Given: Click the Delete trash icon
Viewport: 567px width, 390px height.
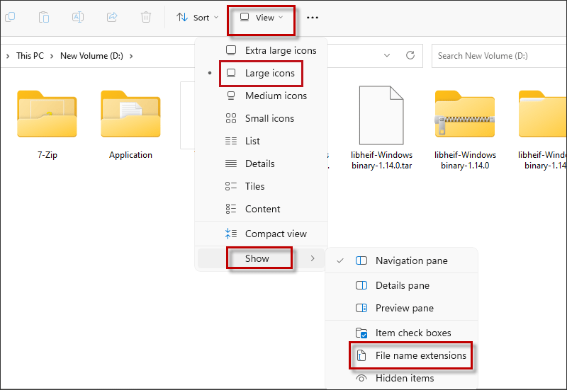Looking at the screenshot, I should (146, 17).
